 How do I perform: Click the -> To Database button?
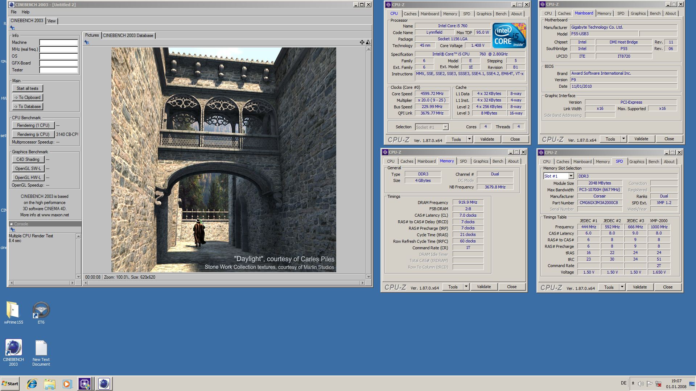[28, 107]
